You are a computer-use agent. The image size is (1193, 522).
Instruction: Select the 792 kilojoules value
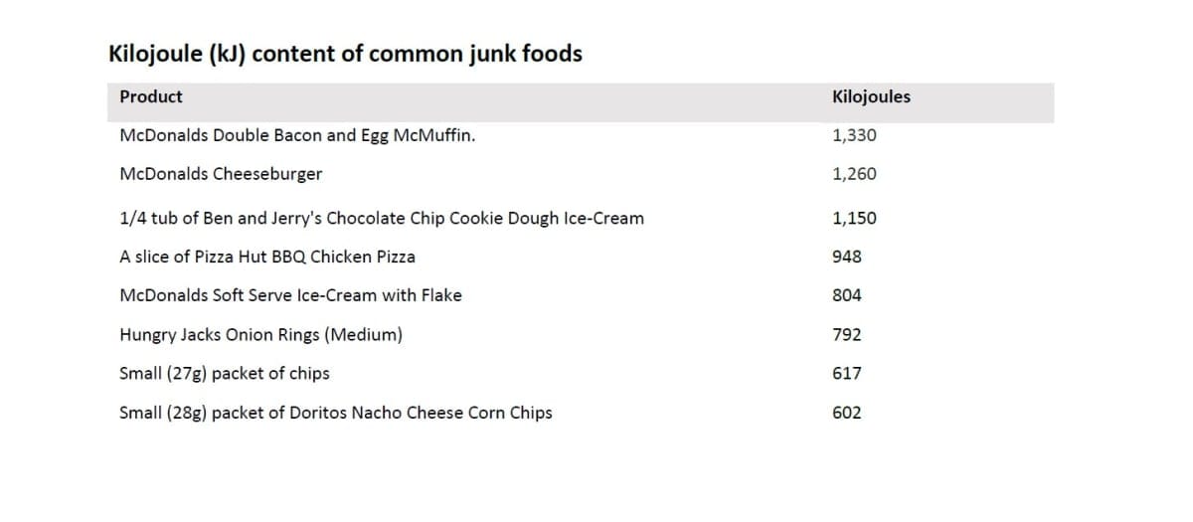click(847, 335)
